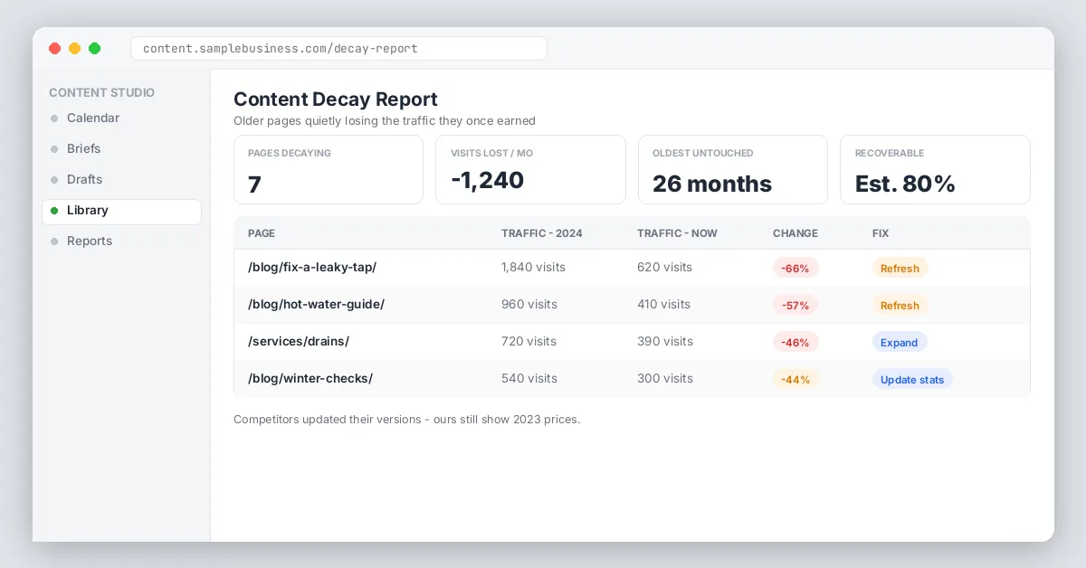Go to Drafts section
The height and width of the screenshot is (568, 1086).
121,179
